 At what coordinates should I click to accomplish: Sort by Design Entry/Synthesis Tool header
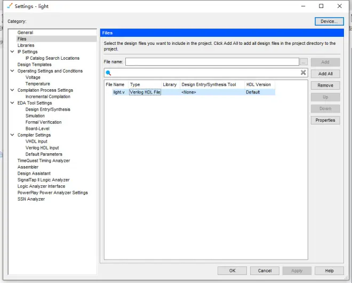pos(212,84)
